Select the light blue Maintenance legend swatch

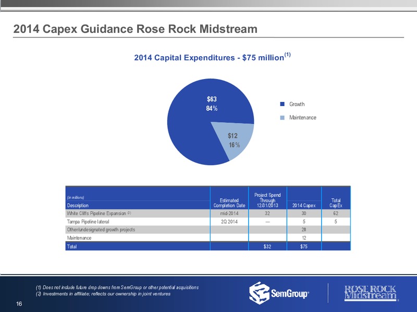283,118
